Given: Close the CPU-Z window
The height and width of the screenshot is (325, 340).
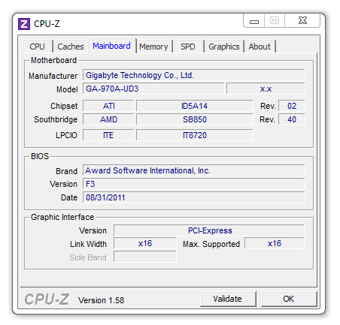Looking at the screenshot, I should (x=302, y=20).
